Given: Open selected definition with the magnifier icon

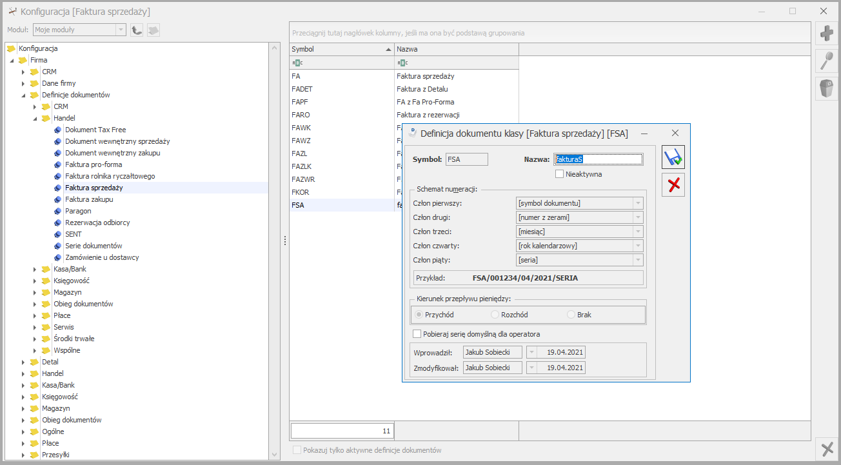Looking at the screenshot, I should 827,61.
